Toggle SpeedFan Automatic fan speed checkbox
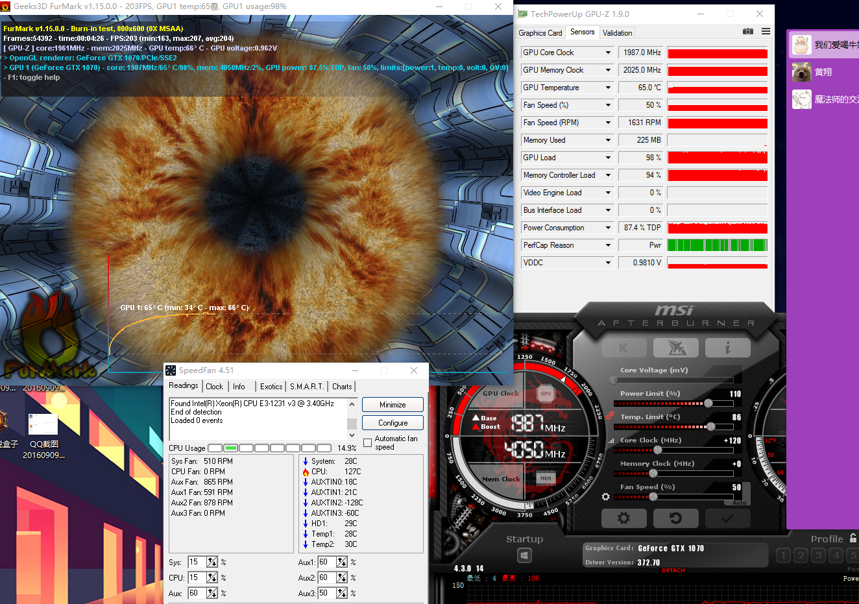This screenshot has height=604, width=859. click(368, 443)
